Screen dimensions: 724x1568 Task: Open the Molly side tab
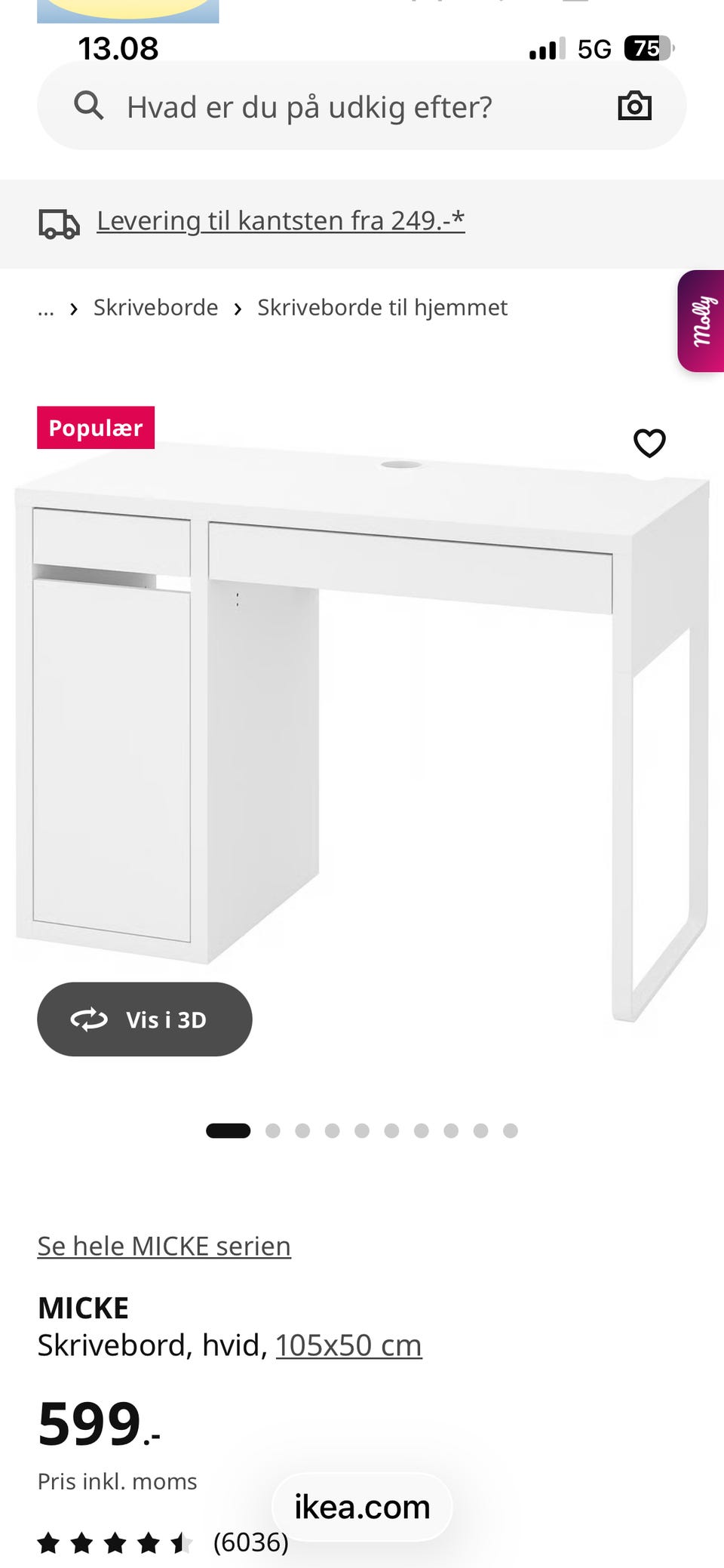coord(701,321)
